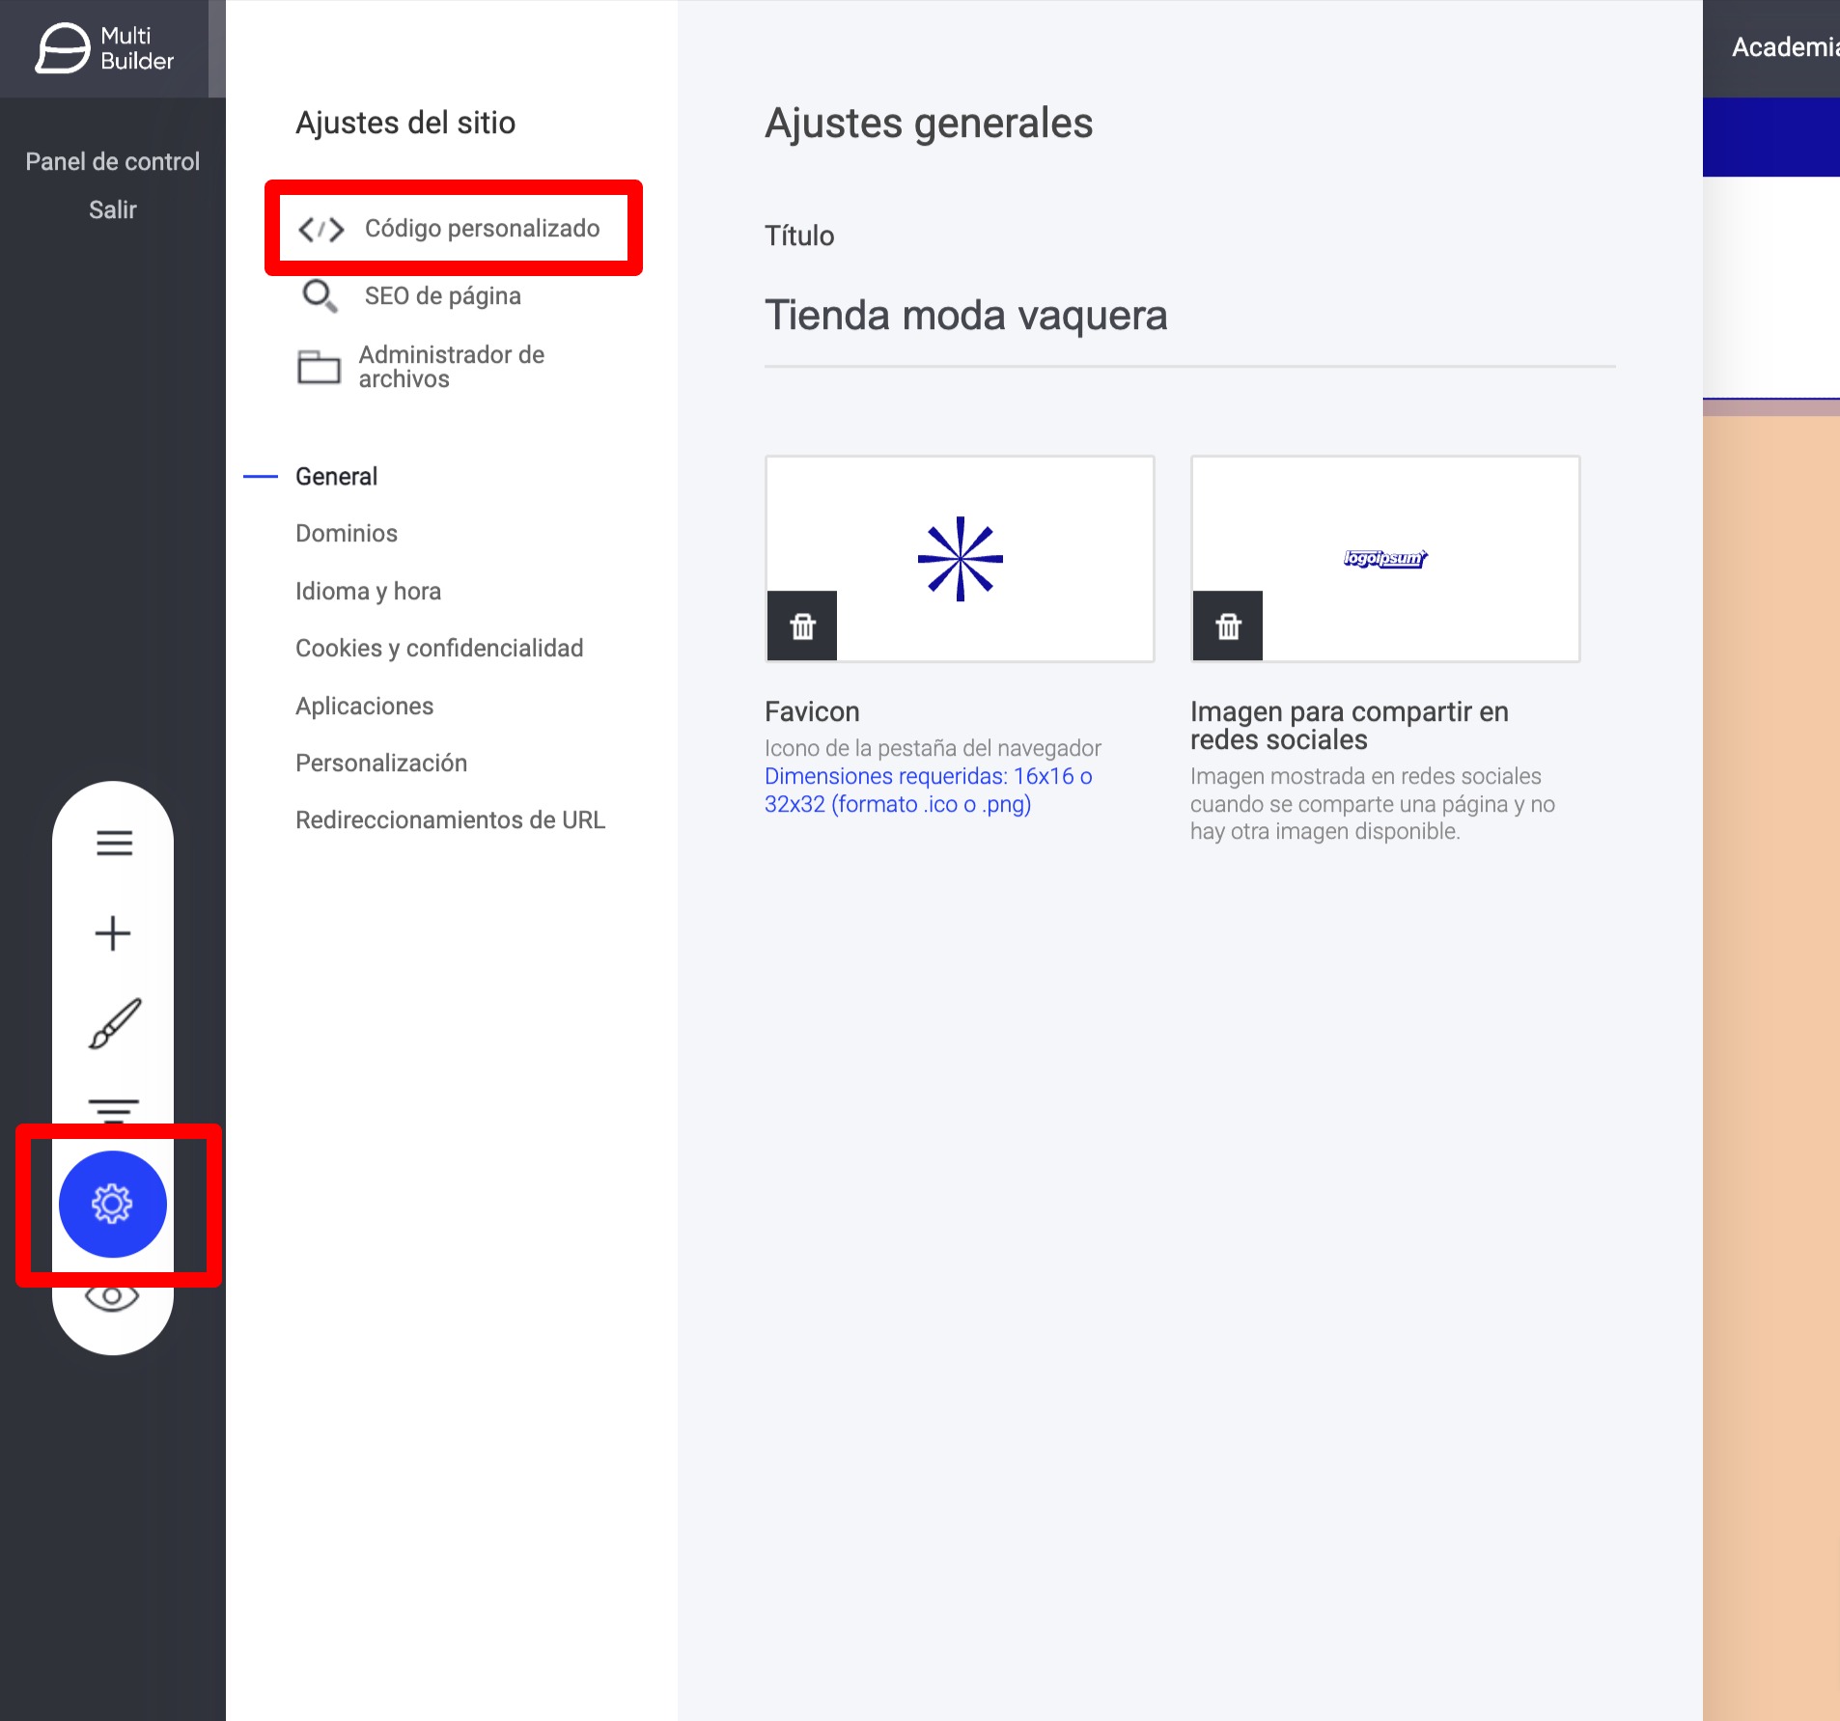The width and height of the screenshot is (1840, 1721).
Task: Click the plus icon to add element
Action: (x=113, y=933)
